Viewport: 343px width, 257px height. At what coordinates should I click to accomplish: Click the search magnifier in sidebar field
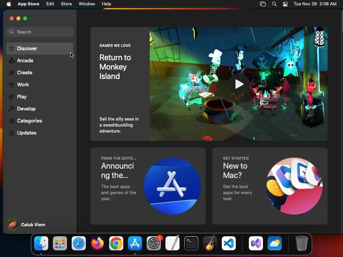click(x=11, y=32)
